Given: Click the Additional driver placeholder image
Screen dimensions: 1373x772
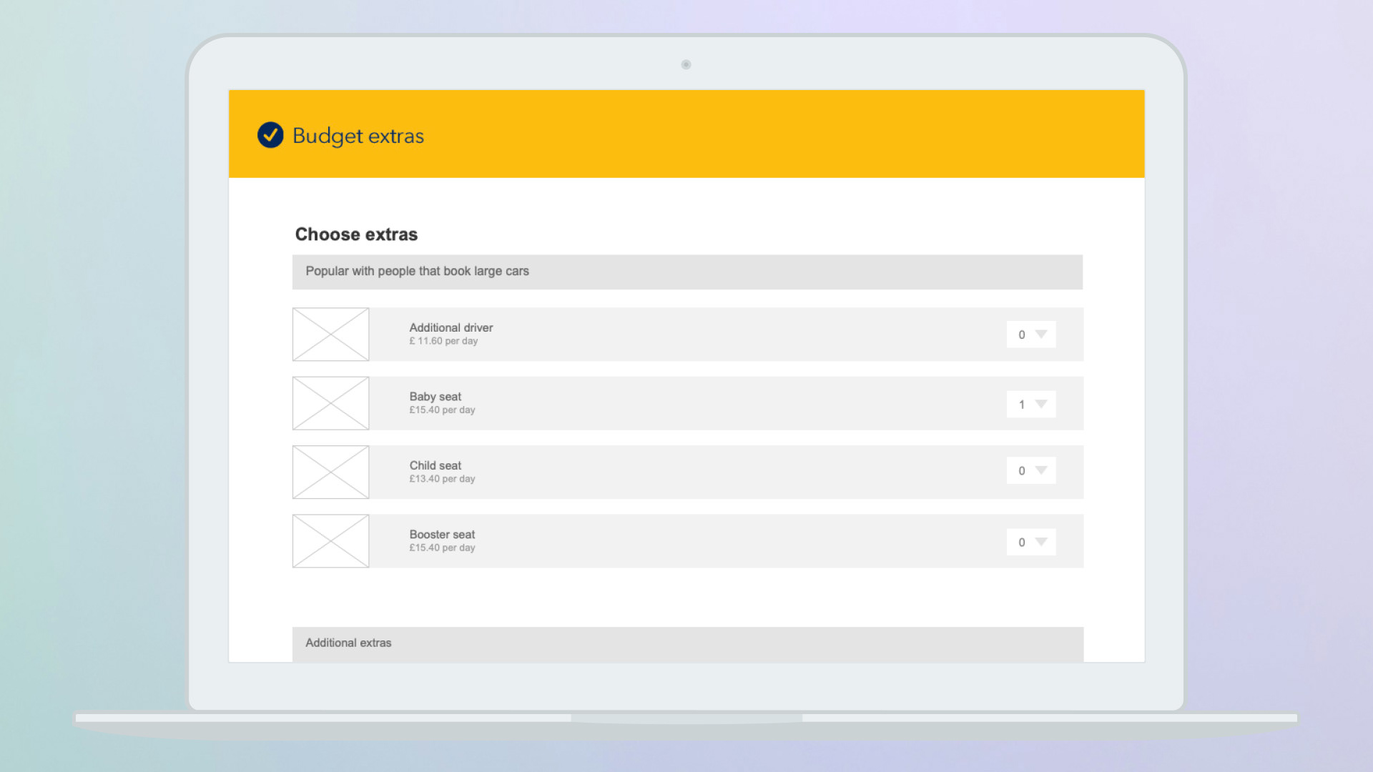Looking at the screenshot, I should 330,335.
